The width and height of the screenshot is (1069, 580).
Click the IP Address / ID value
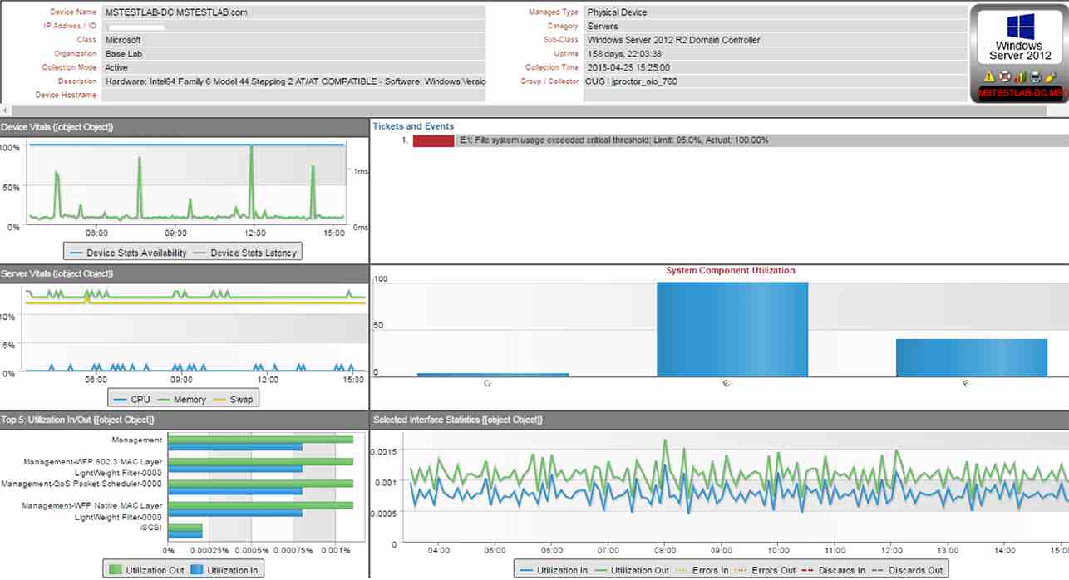click(x=293, y=27)
